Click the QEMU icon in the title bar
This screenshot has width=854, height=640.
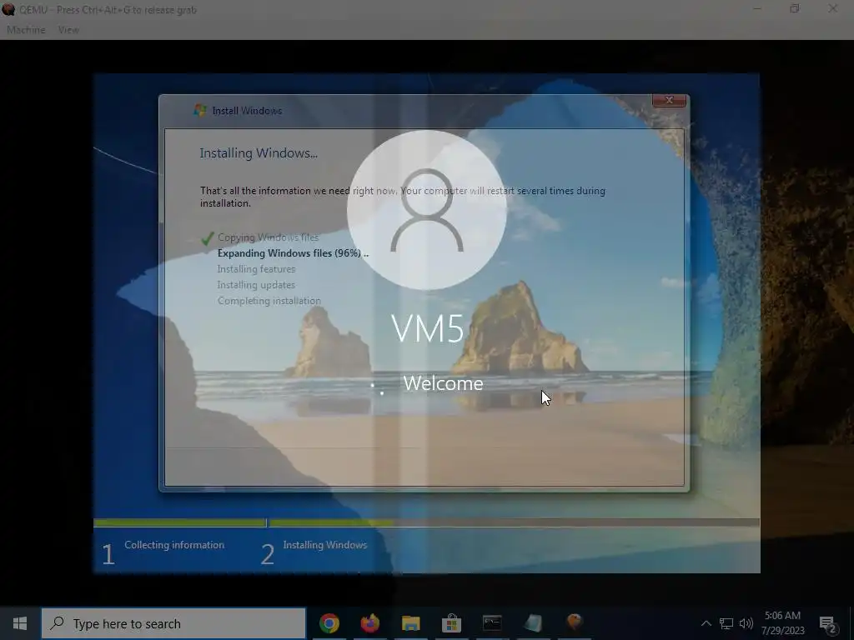(8, 9)
